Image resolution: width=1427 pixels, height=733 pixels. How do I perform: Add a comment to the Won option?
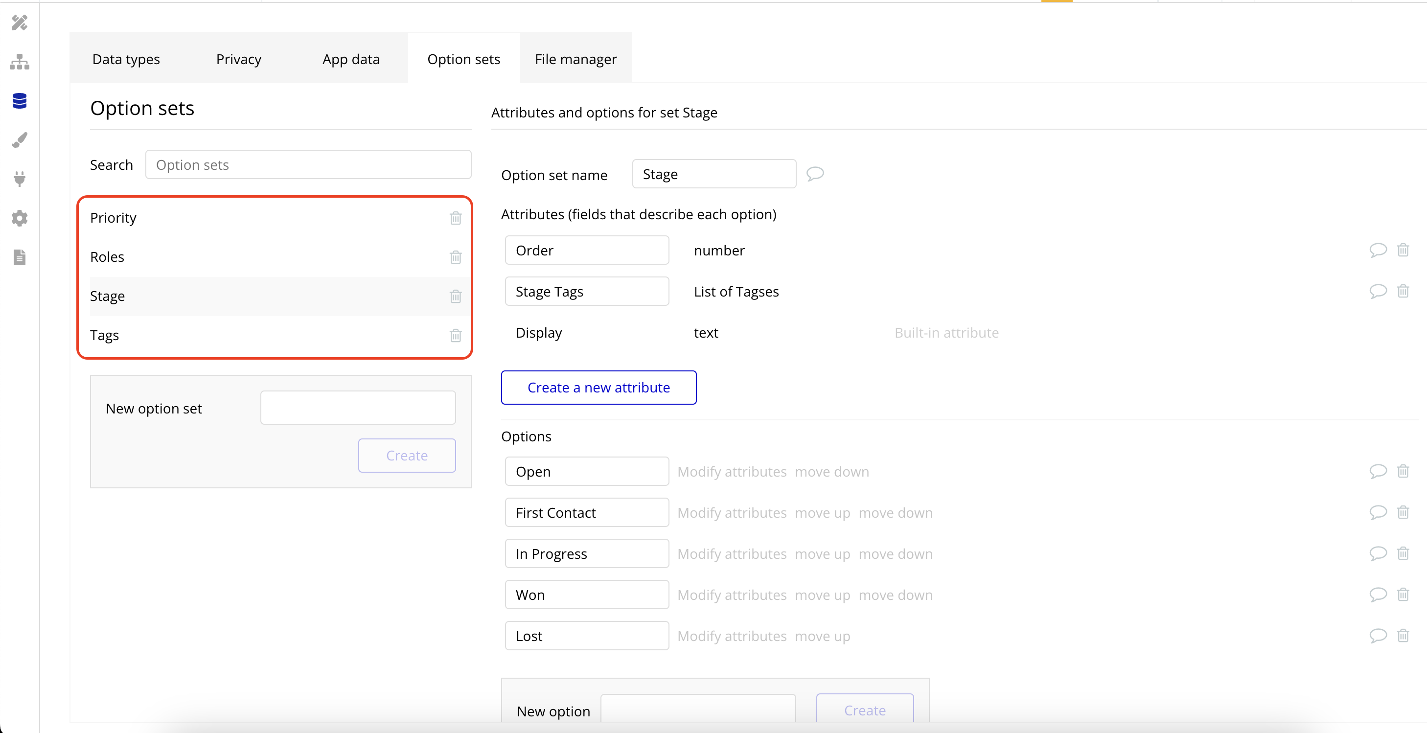point(1378,595)
